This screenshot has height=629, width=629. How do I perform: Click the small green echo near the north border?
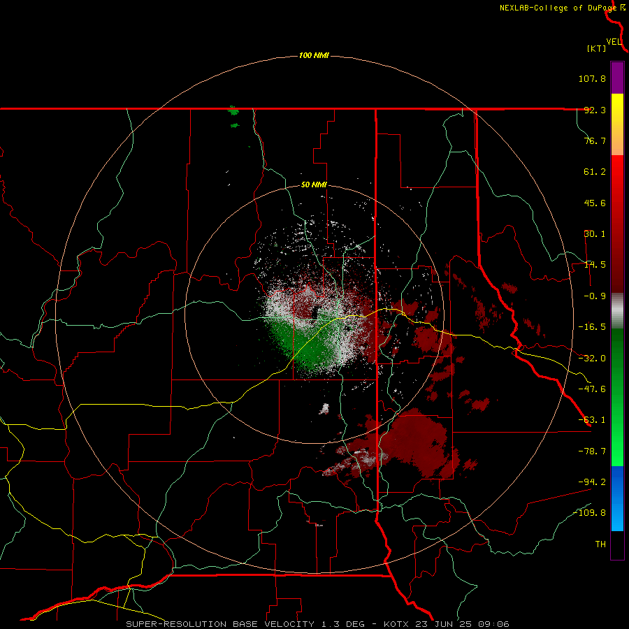click(233, 110)
